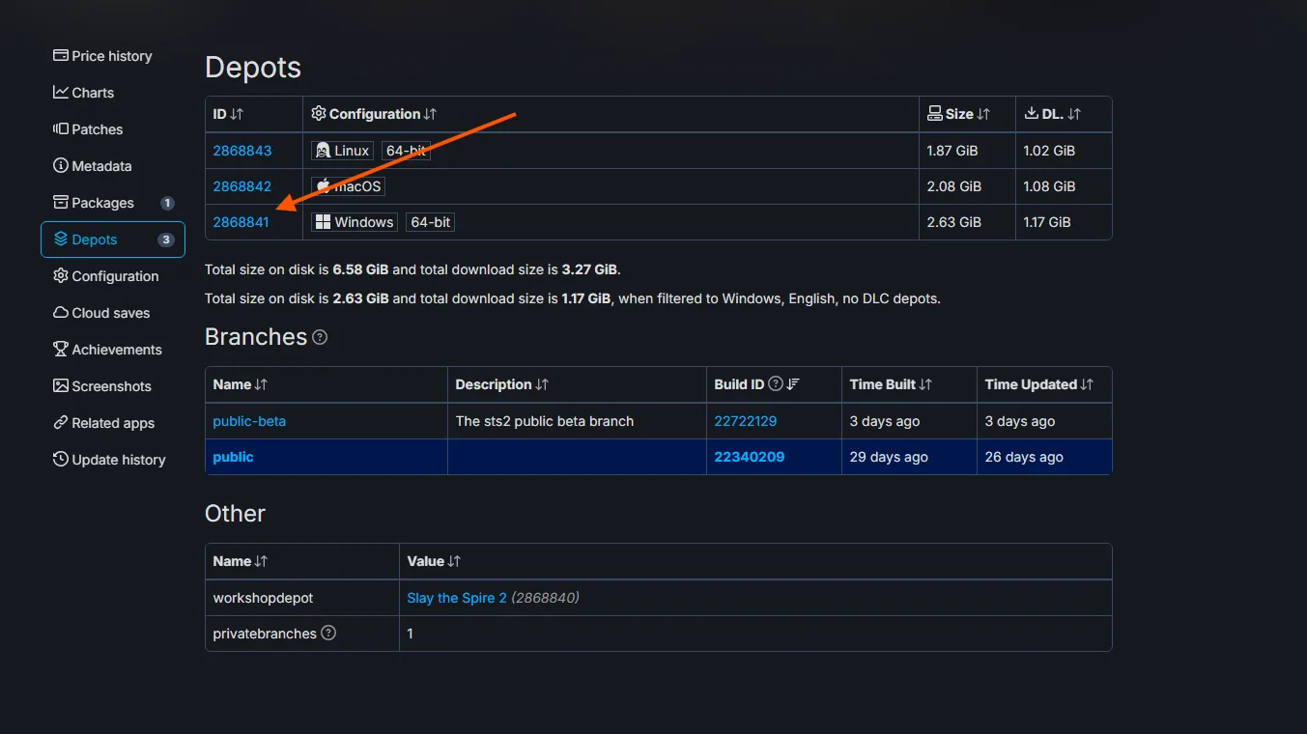This screenshot has width=1307, height=734.
Task: Sort branches by Time Updated column
Action: pyautogui.click(x=1087, y=384)
